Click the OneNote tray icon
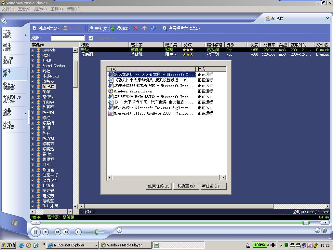The width and height of the screenshot is (333, 250). [310, 245]
